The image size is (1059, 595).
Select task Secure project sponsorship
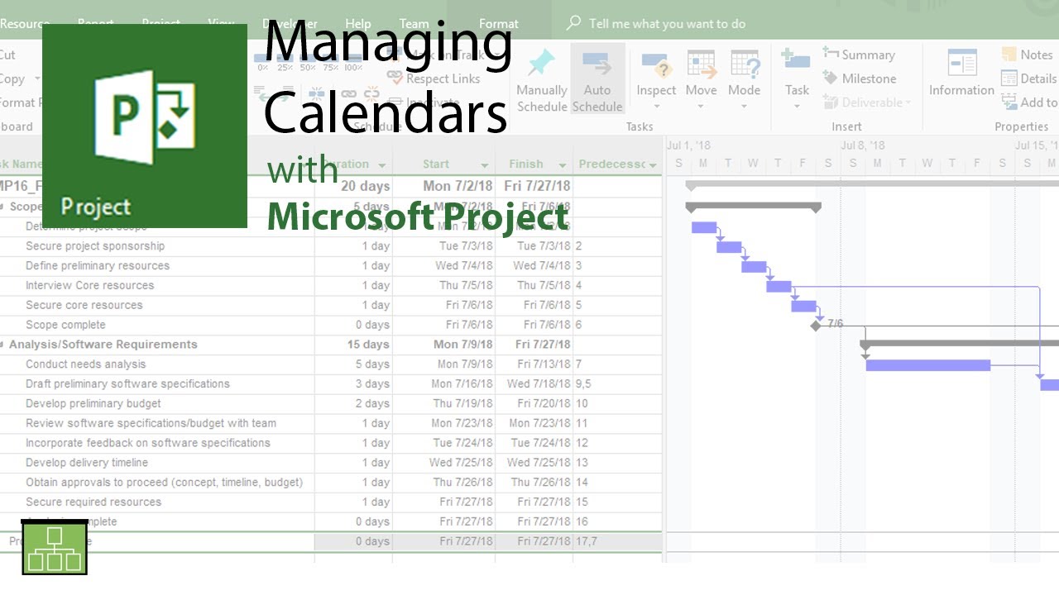(95, 246)
